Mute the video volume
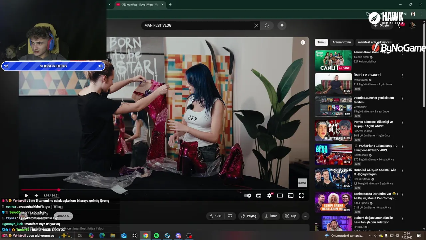Viewport: 426px width, 240px height. (36, 196)
